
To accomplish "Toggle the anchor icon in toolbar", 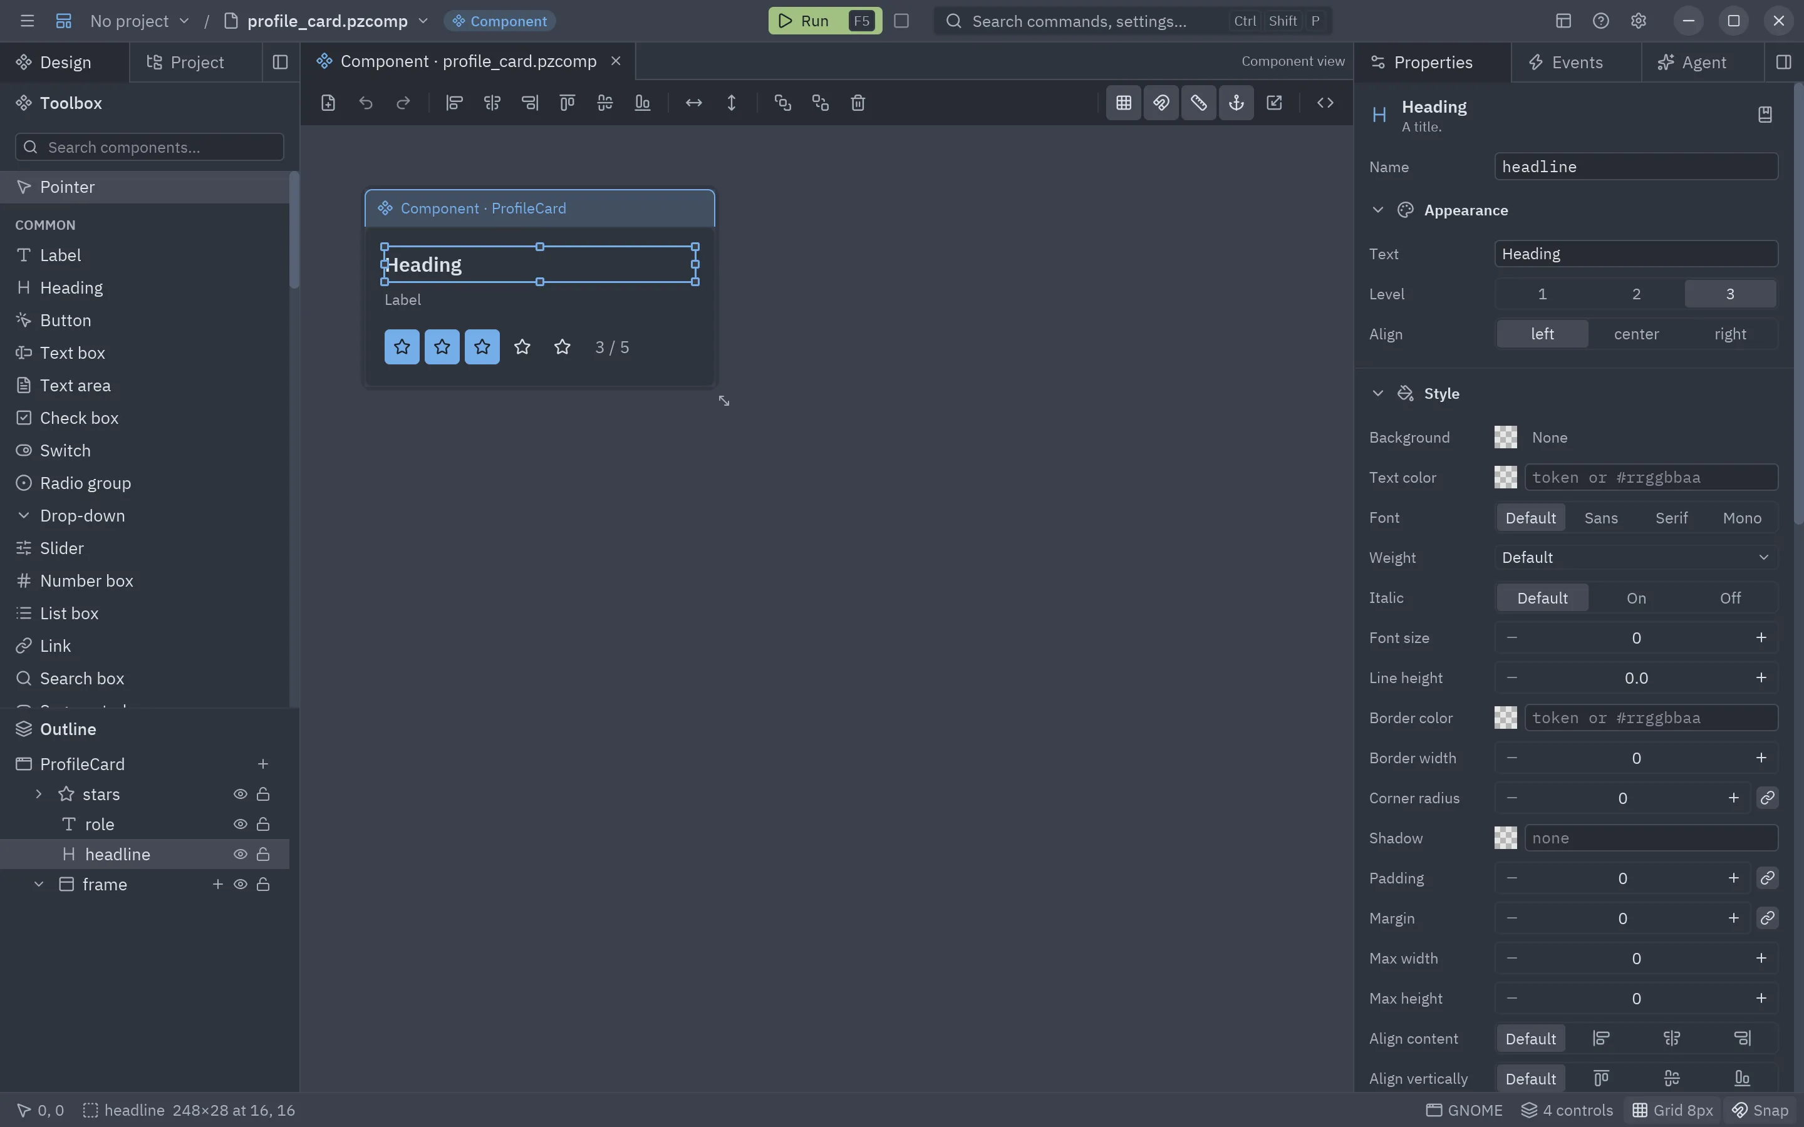I will point(1236,103).
